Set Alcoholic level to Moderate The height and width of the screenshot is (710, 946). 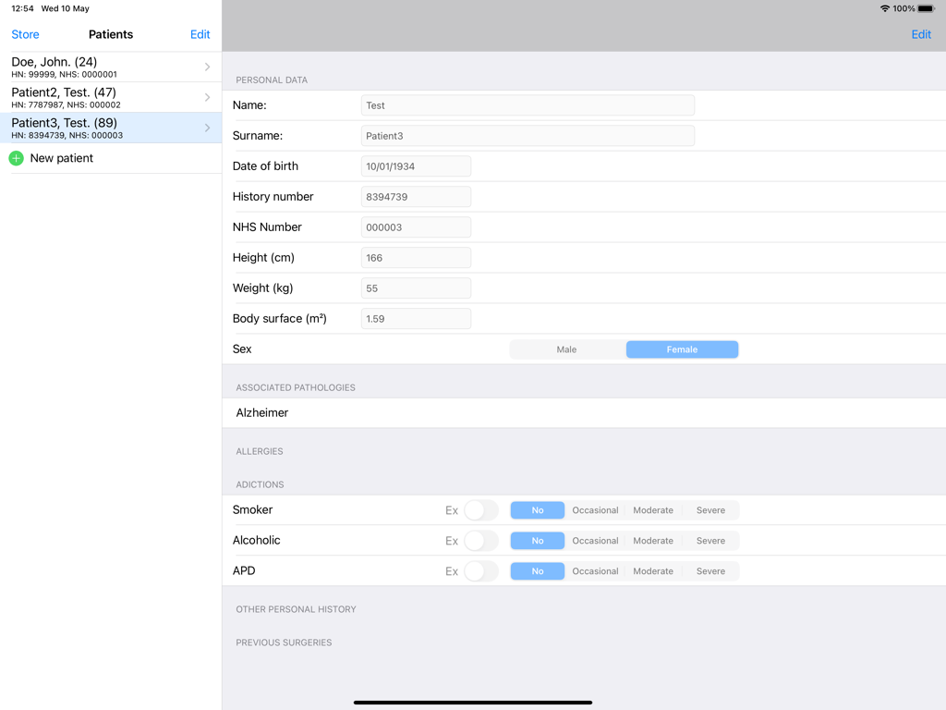[653, 540]
